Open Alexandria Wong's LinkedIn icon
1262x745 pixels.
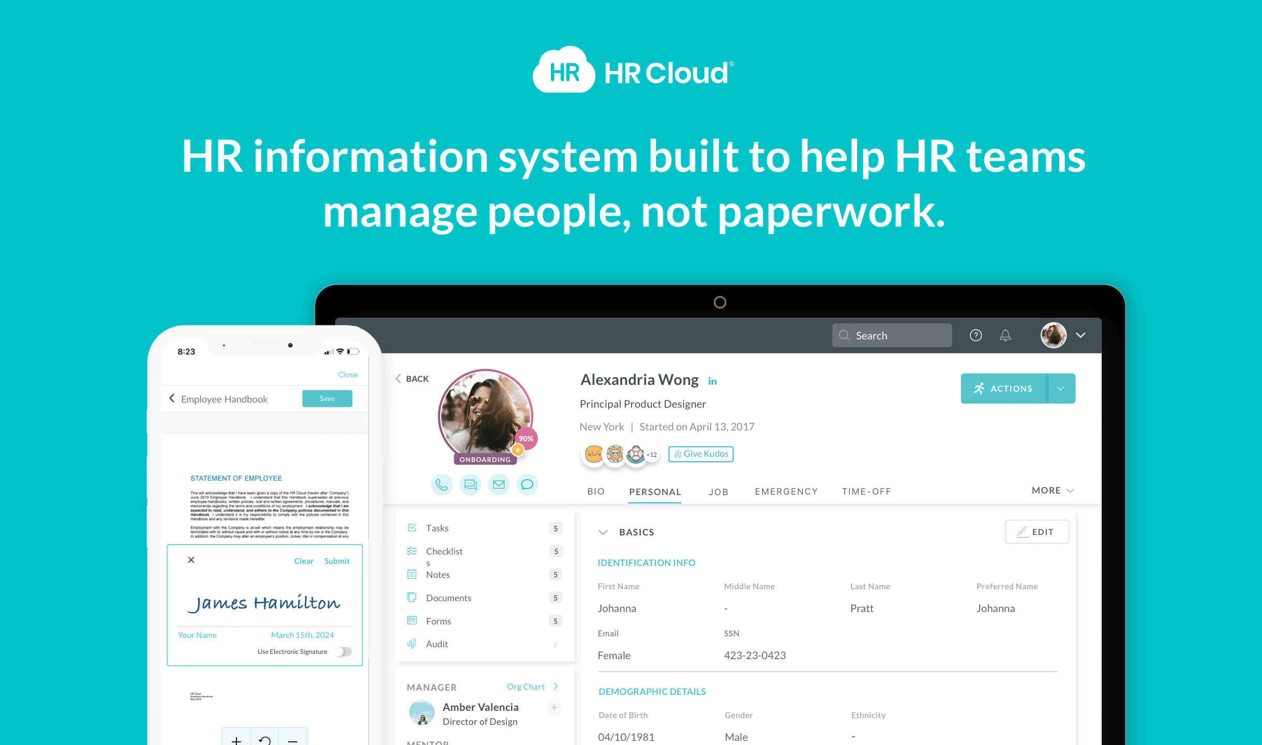click(712, 380)
